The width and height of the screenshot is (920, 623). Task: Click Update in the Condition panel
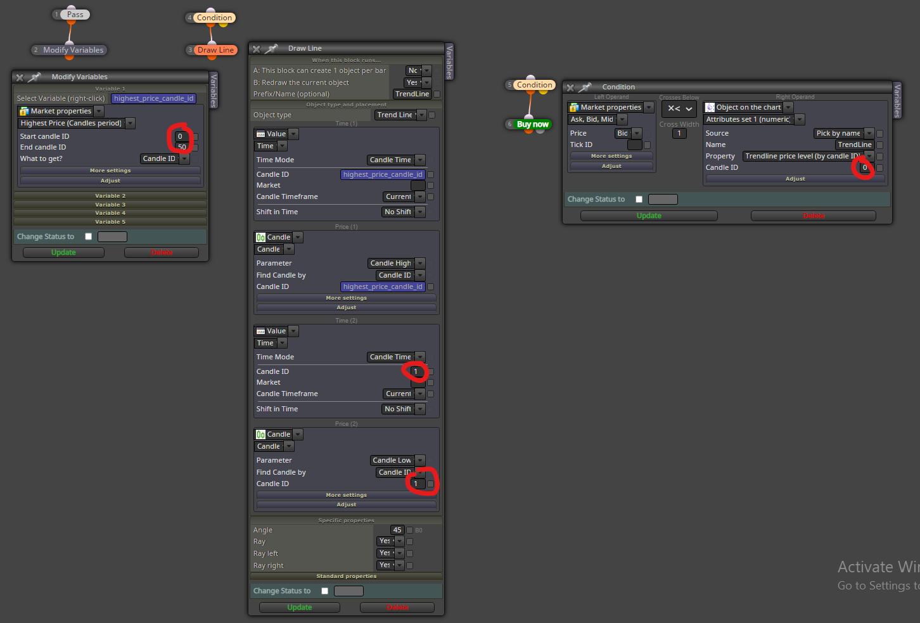(649, 215)
